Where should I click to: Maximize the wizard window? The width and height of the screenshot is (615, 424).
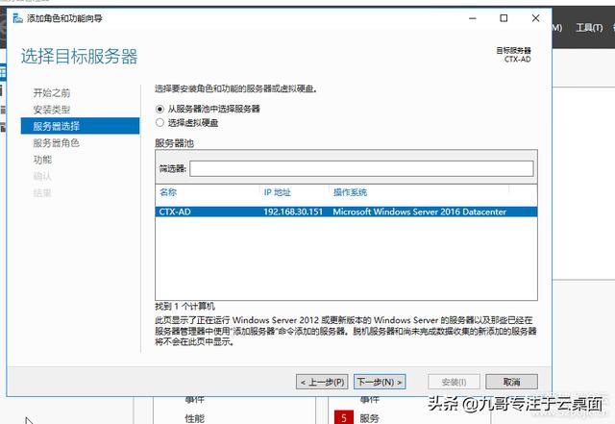click(504, 18)
